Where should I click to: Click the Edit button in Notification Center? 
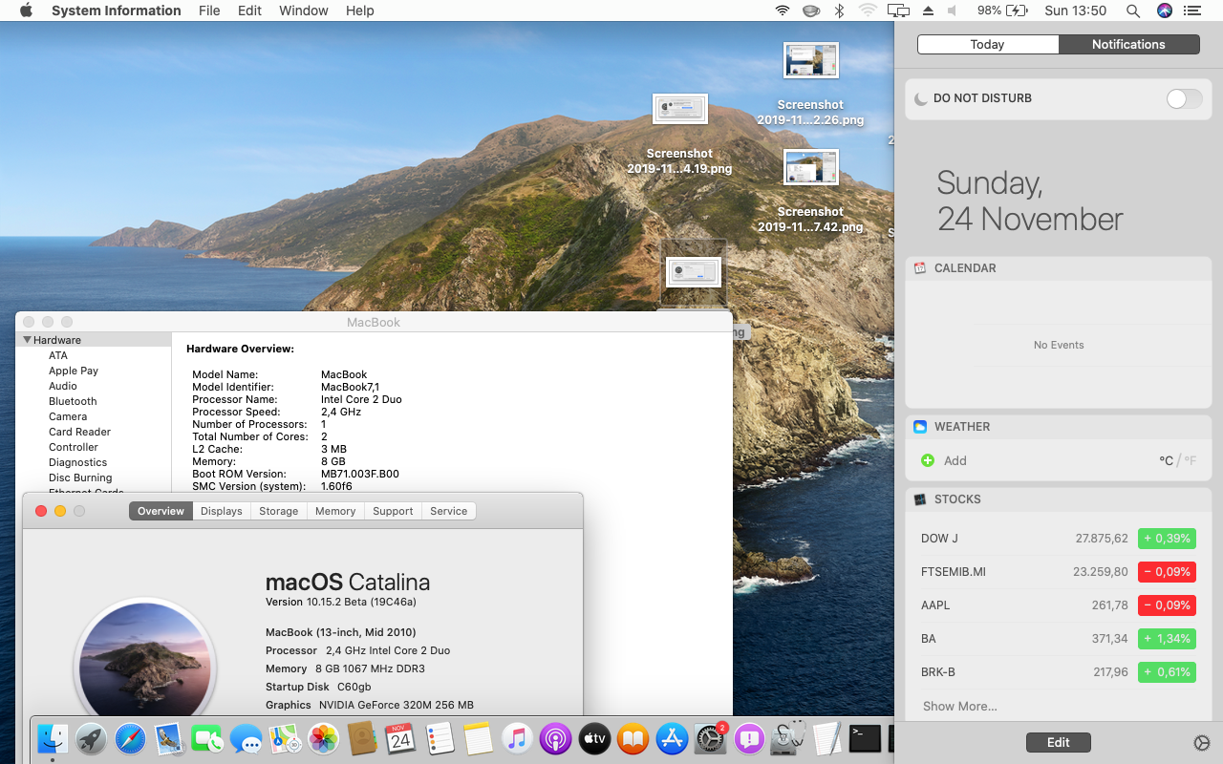click(x=1059, y=742)
